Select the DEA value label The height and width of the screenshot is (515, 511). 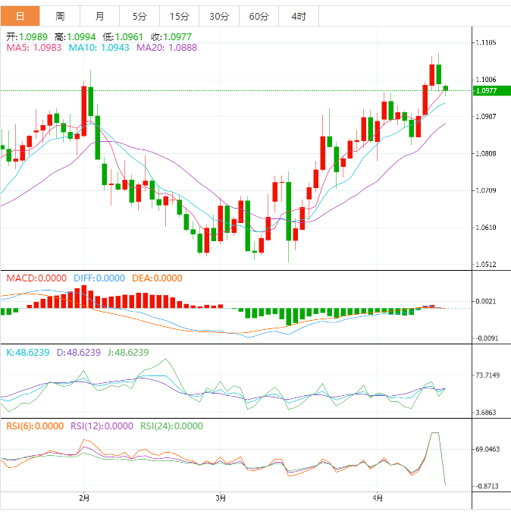(157, 278)
